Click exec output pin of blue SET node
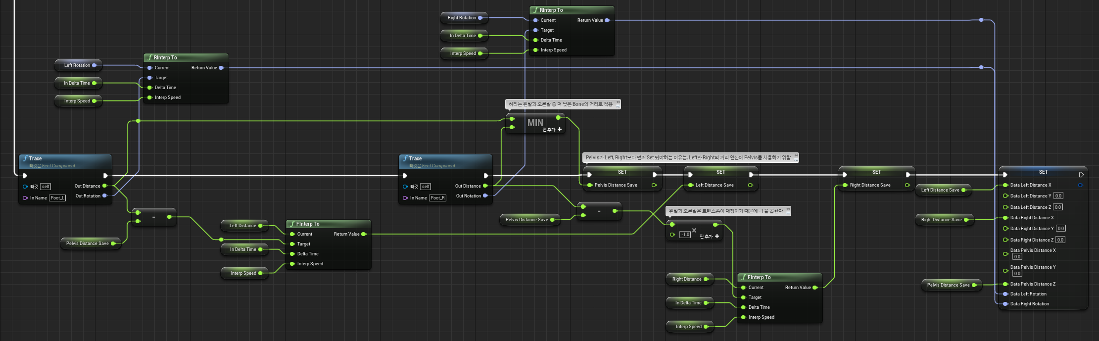 coord(1081,175)
